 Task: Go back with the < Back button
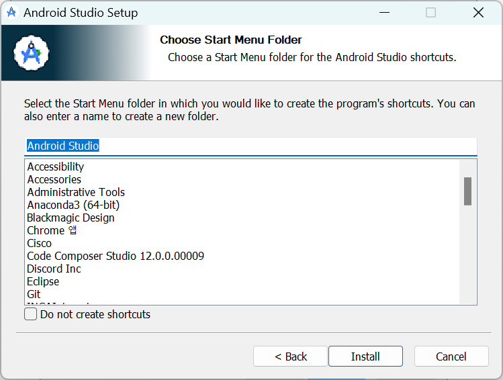click(x=290, y=357)
